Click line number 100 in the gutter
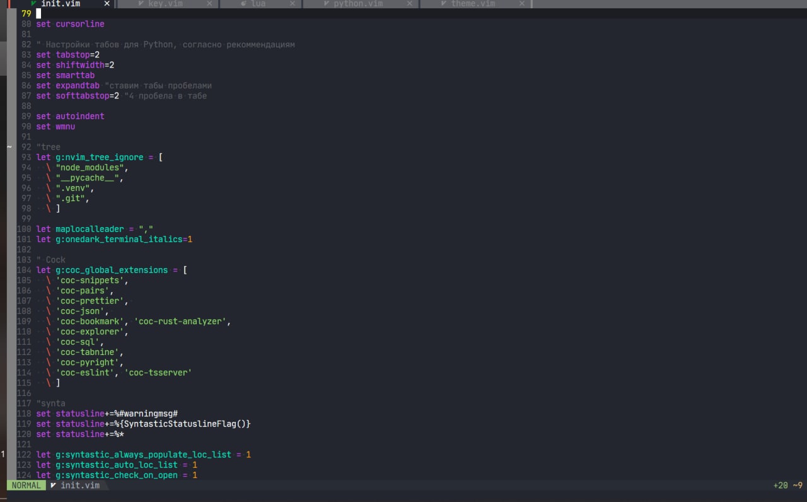Image resolution: width=807 pixels, height=502 pixels. [x=24, y=229]
